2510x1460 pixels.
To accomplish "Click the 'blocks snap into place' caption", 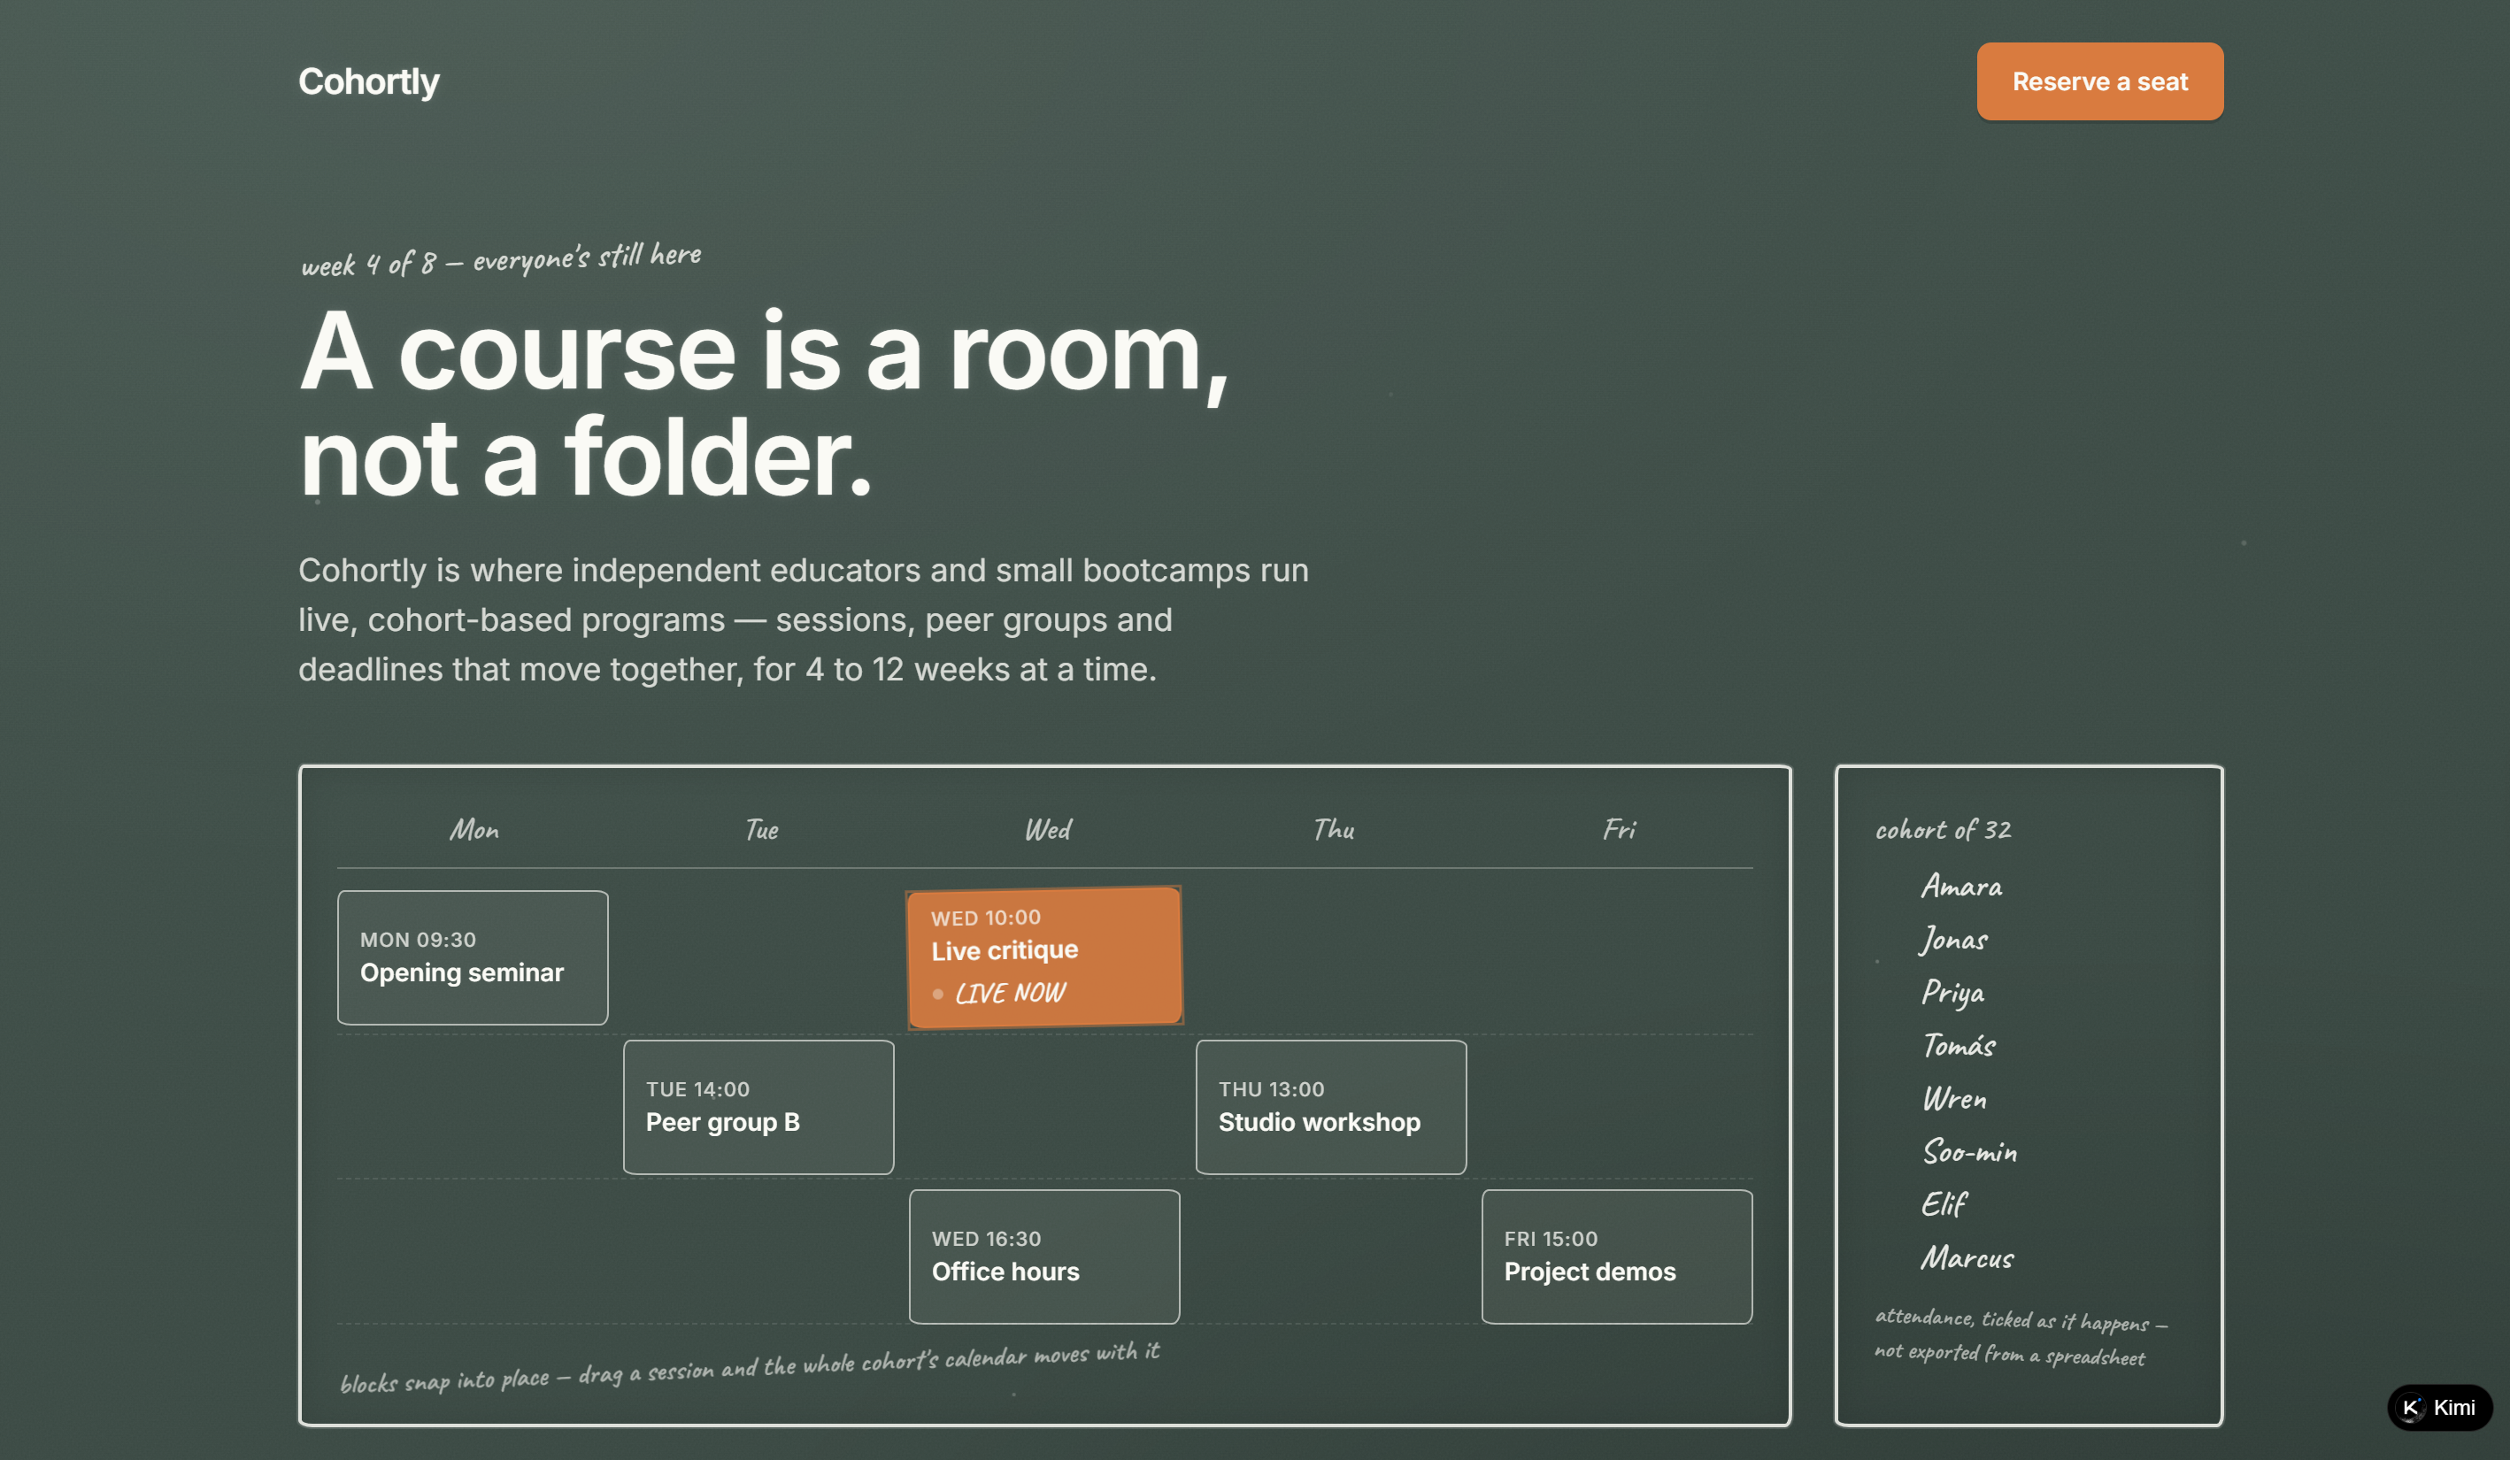I will (x=750, y=1367).
